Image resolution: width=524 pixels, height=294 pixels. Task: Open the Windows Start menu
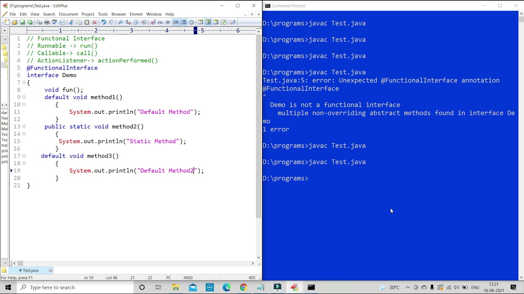coord(8,287)
